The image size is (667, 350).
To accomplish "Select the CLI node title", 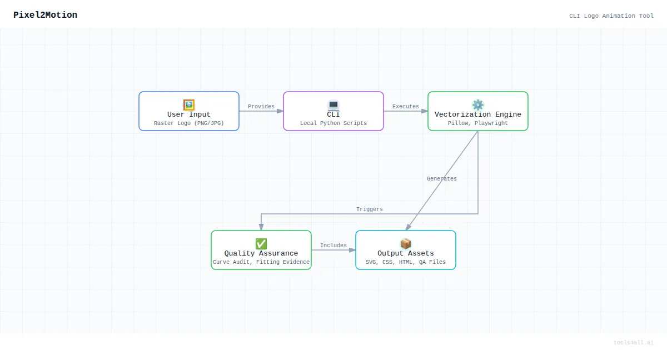I will click(x=333, y=114).
